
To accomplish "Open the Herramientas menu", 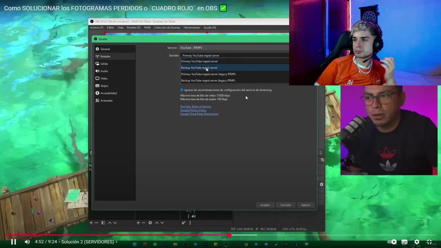I will coord(192,28).
